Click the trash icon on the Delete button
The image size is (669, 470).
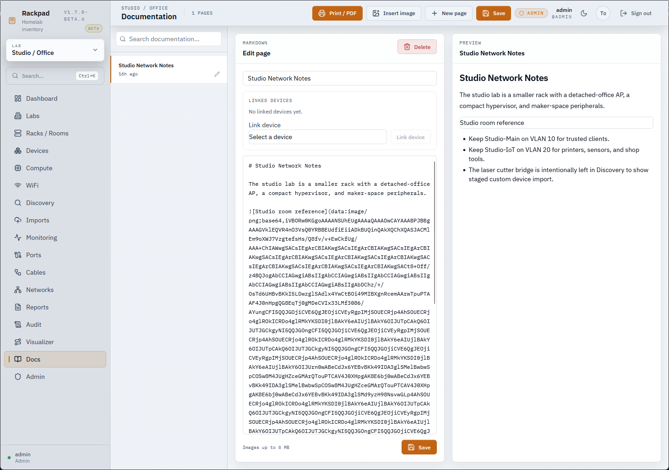pos(407,47)
